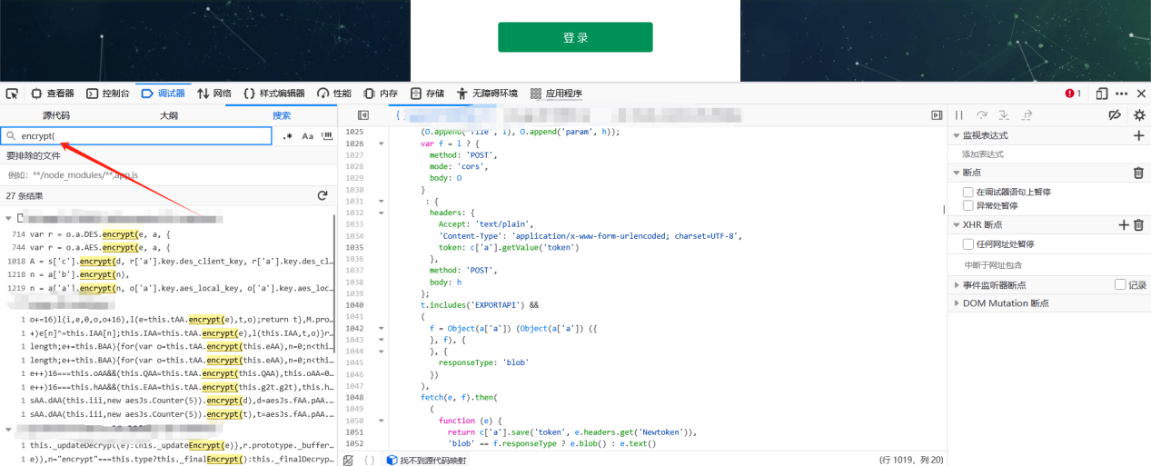Switch to the 控制台 console panel
This screenshot has height=466, width=1151.
(108, 93)
